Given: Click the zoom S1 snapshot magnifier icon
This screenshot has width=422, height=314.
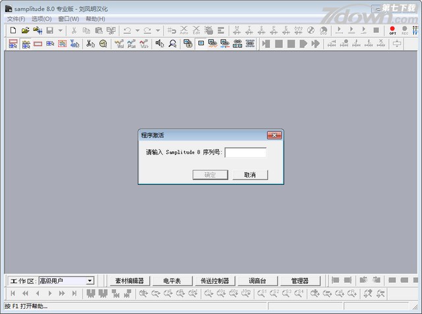Looking at the screenshot, I should click(x=262, y=294).
